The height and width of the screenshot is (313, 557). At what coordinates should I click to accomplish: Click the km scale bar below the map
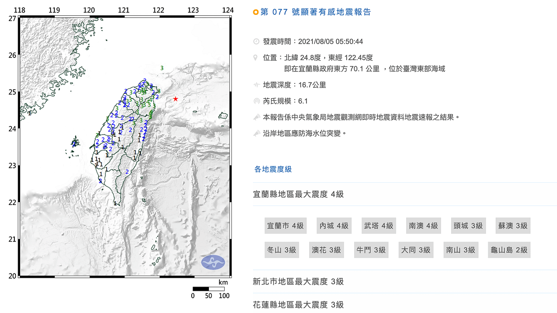point(208,289)
